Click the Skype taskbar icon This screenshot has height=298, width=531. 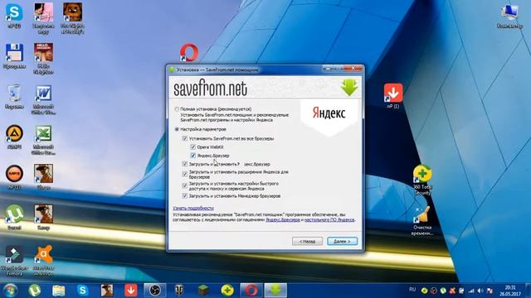click(83, 291)
